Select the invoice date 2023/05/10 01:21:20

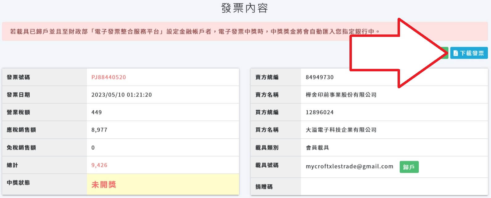click(x=122, y=95)
